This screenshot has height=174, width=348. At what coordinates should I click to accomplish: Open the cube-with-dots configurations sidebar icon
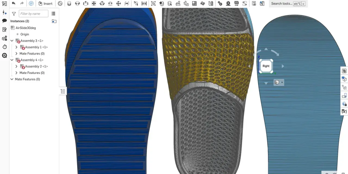(x=4, y=38)
